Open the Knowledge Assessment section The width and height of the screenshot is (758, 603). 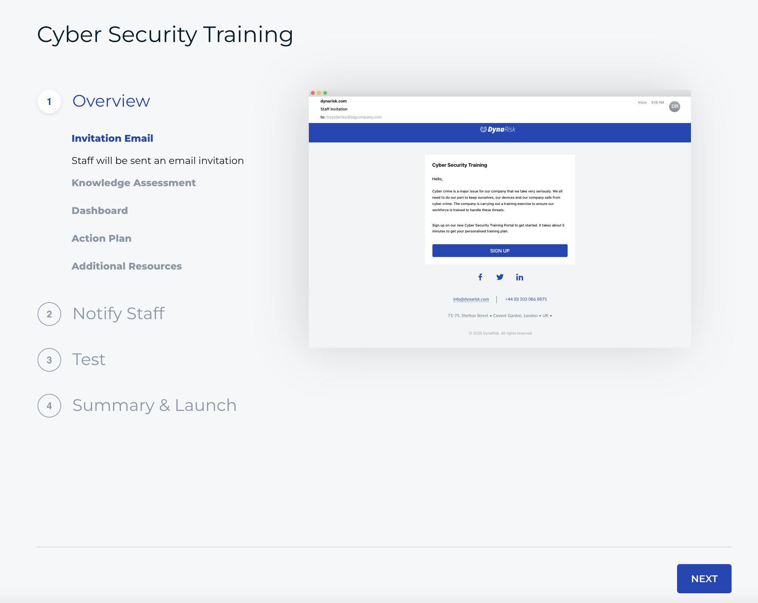(134, 183)
